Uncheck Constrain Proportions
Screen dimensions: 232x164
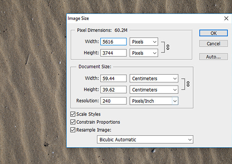tap(73, 122)
